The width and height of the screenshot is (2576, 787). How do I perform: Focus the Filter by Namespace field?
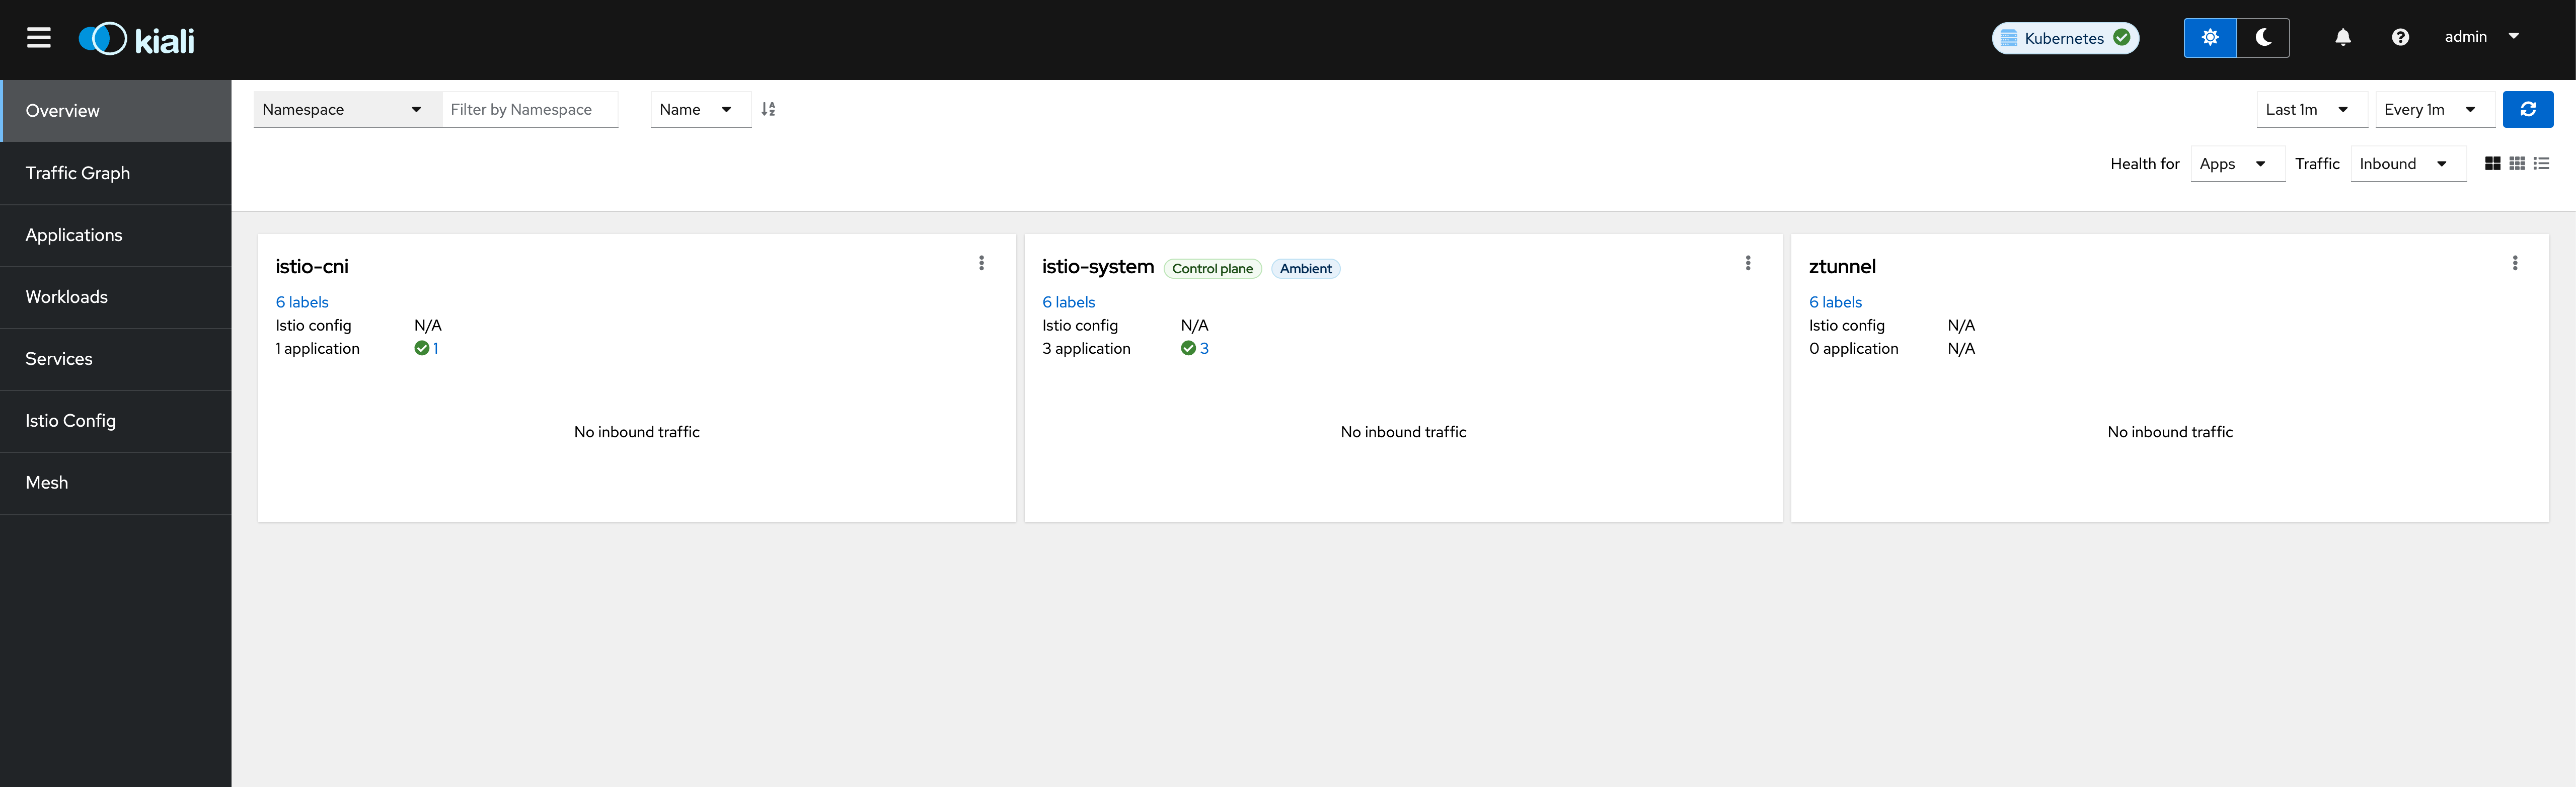click(x=529, y=109)
